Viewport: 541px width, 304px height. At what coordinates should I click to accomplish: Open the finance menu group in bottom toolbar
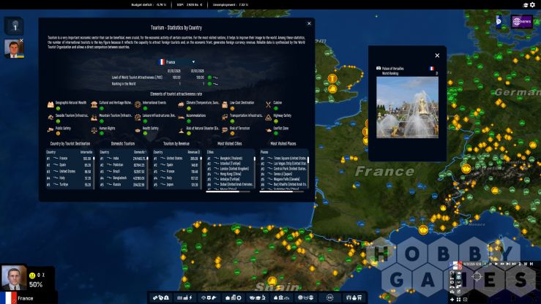161,297
